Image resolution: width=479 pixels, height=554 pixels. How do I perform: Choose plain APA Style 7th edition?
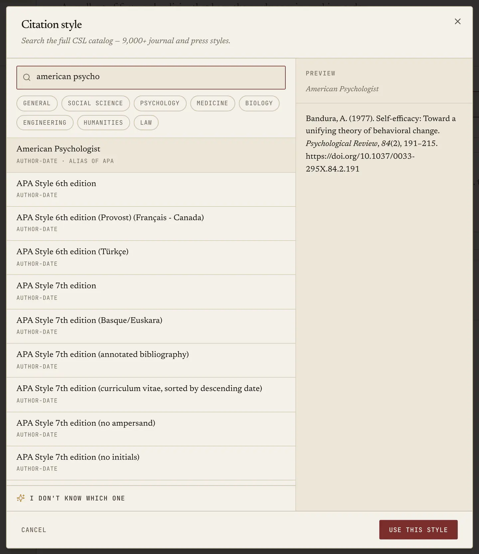click(x=151, y=292)
